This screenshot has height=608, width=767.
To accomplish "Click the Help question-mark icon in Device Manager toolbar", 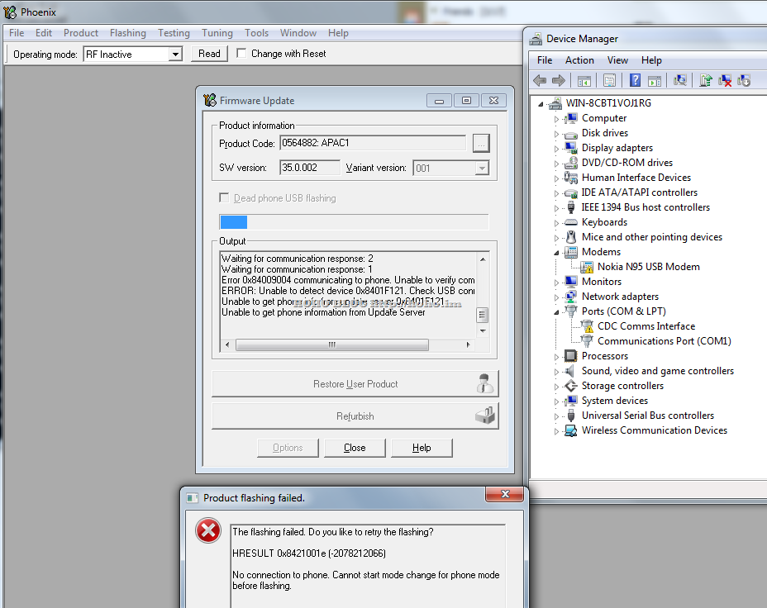I will point(635,81).
